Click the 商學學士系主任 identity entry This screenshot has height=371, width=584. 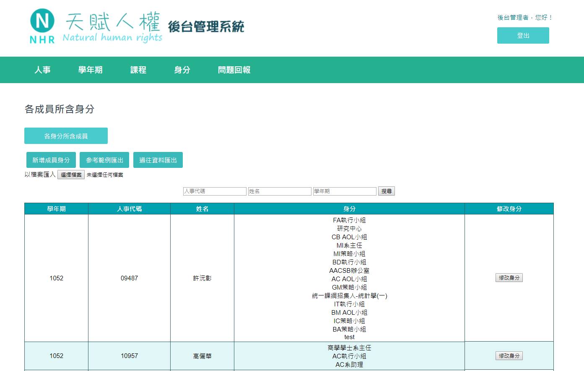[x=349, y=348]
